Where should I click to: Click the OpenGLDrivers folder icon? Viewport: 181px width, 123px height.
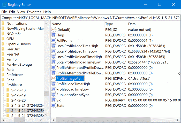coord(3,44)
